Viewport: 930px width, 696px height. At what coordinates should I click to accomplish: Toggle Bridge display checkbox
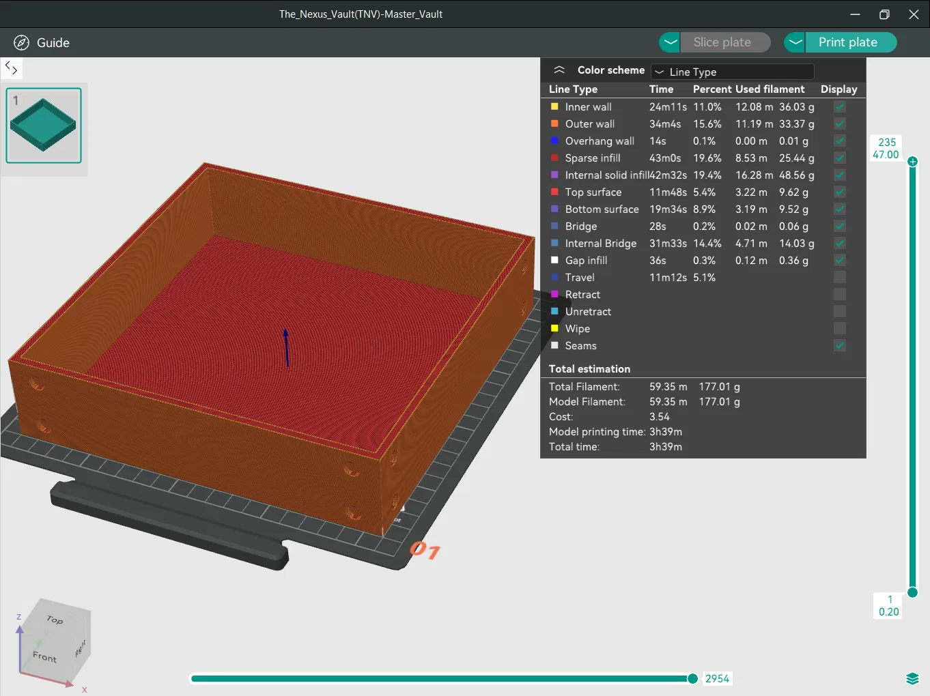(840, 226)
